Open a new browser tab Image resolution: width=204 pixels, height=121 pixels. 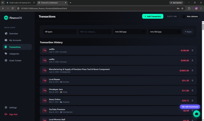coord(70,3)
